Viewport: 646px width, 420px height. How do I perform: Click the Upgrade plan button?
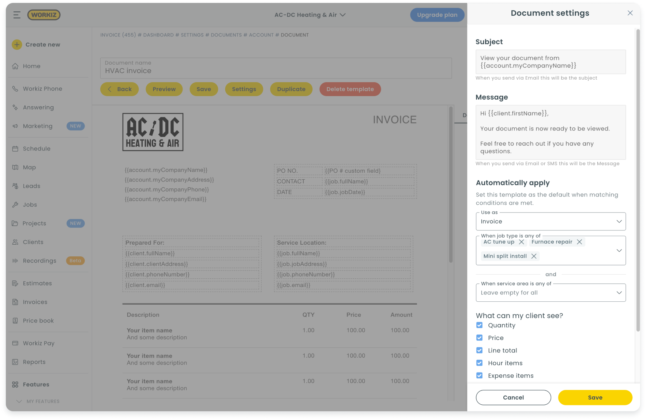pyautogui.click(x=437, y=15)
